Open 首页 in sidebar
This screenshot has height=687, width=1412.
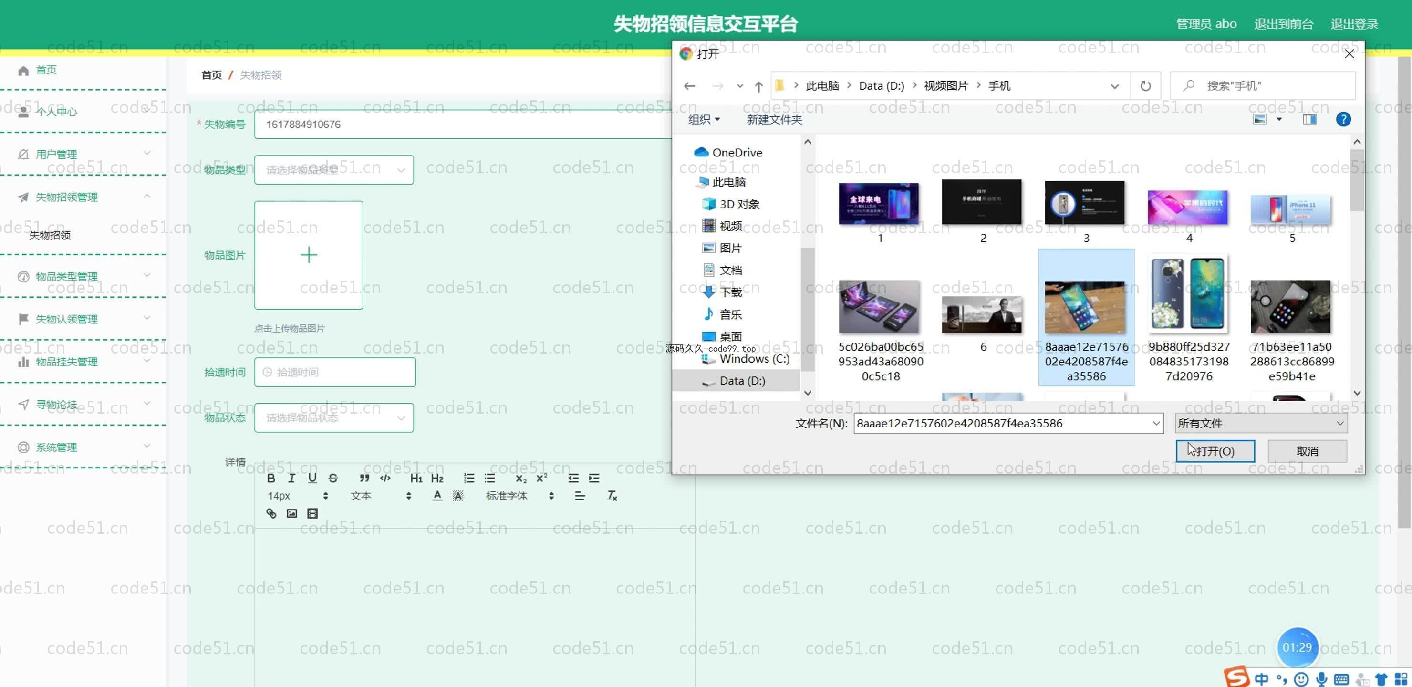(x=46, y=70)
